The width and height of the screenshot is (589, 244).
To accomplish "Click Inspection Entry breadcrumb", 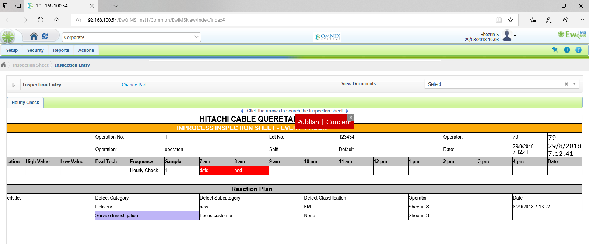I will tap(72, 65).
